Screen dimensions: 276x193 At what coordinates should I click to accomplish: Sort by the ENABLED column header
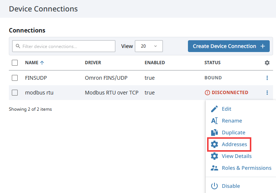[155, 63]
